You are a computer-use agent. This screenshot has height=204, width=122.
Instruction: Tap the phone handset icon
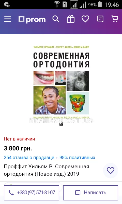click(x=11, y=193)
